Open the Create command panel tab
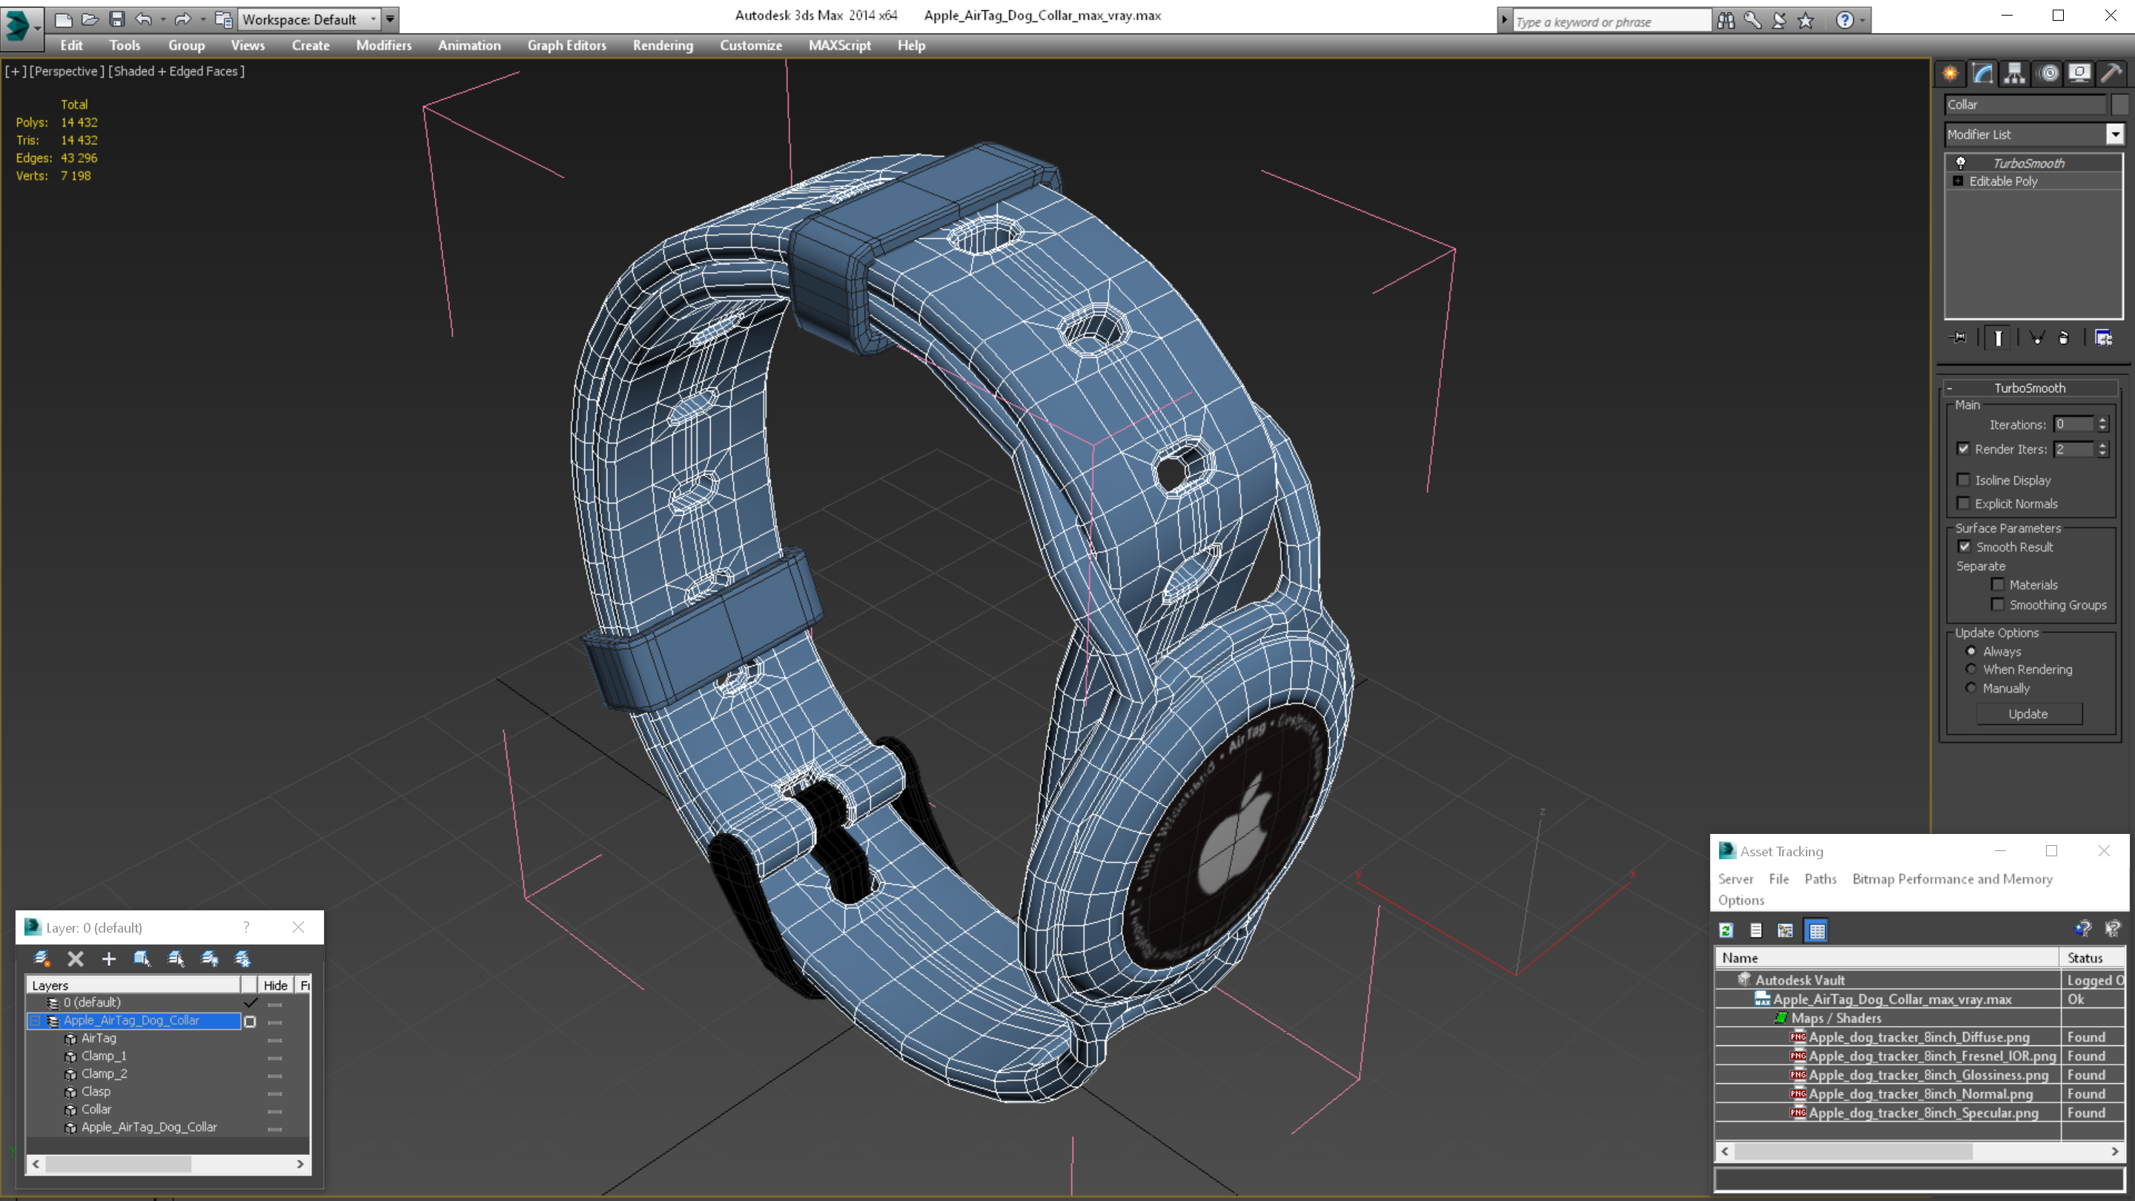This screenshot has height=1201, width=2135. [1950, 74]
